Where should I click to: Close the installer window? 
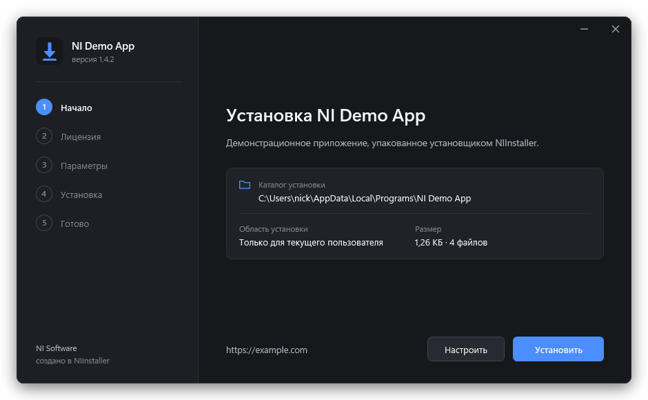[616, 29]
